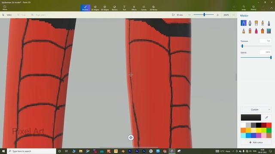Select the Oil brush tool
Viewport: 275px width, 154px height.
256,23
